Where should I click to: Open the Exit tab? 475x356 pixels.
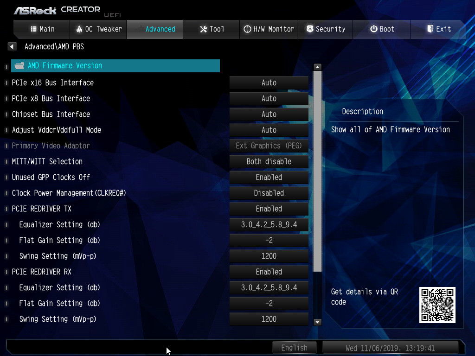click(438, 29)
